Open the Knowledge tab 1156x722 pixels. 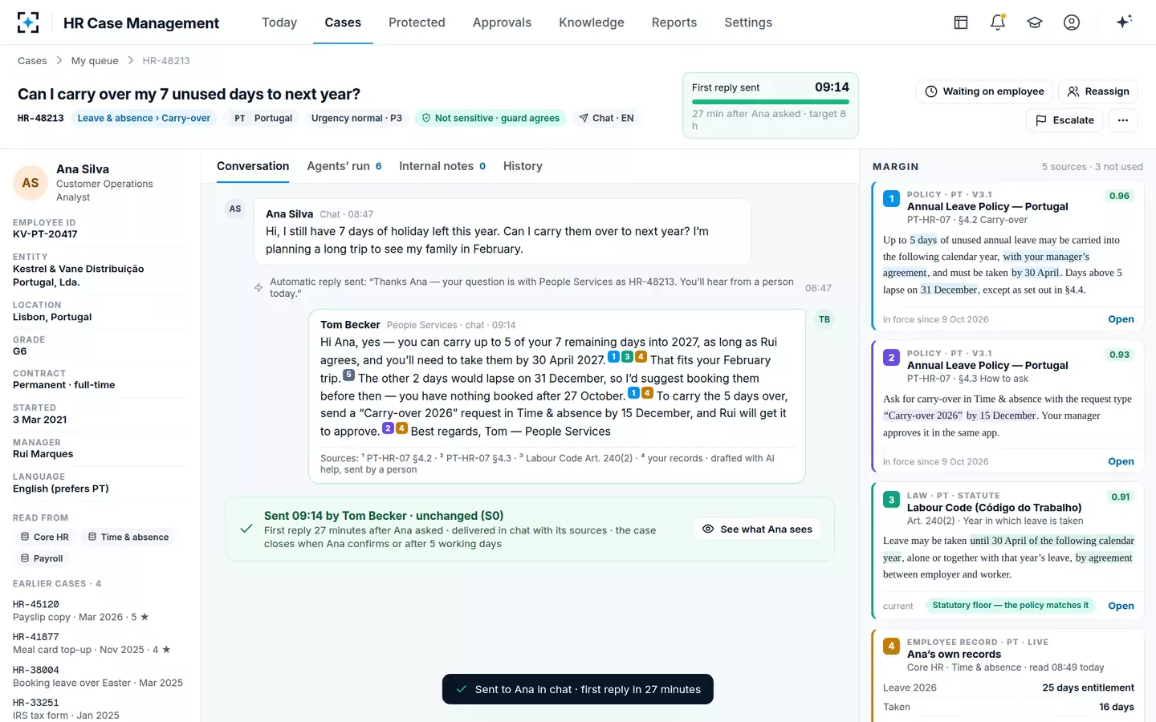point(592,22)
